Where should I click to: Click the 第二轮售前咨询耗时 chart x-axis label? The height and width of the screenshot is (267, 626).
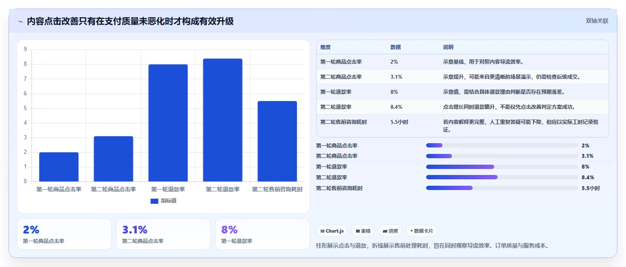pos(277,189)
